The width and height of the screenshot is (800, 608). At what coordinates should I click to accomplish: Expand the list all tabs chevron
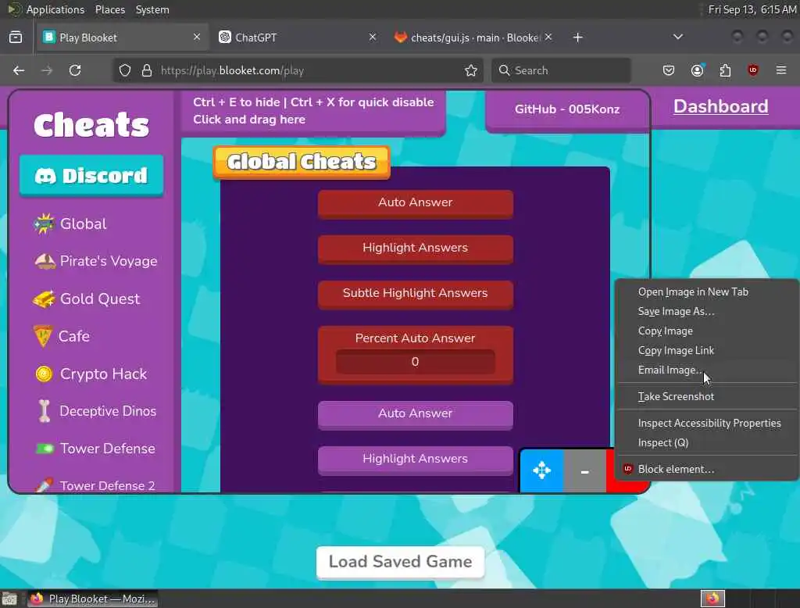678,37
